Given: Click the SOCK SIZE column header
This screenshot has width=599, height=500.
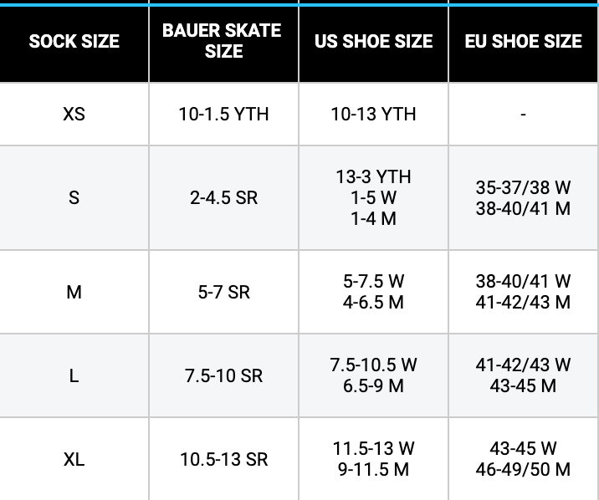Looking at the screenshot, I should (74, 41).
